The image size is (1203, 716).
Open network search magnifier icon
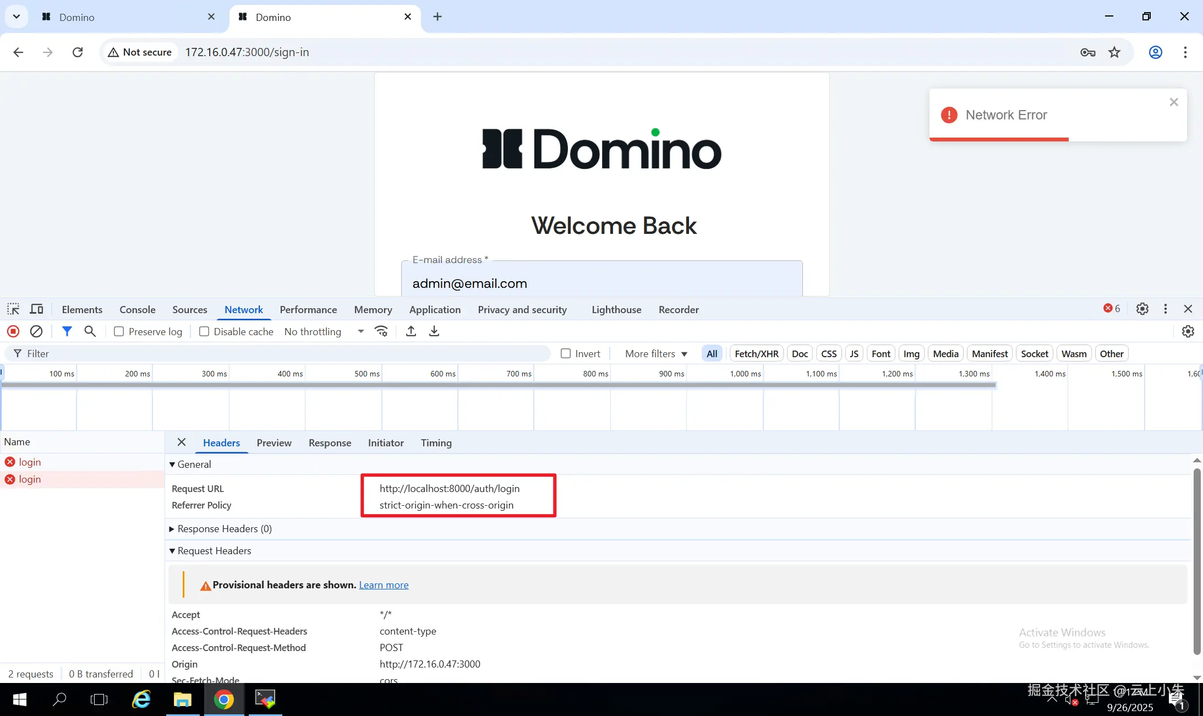click(x=90, y=331)
